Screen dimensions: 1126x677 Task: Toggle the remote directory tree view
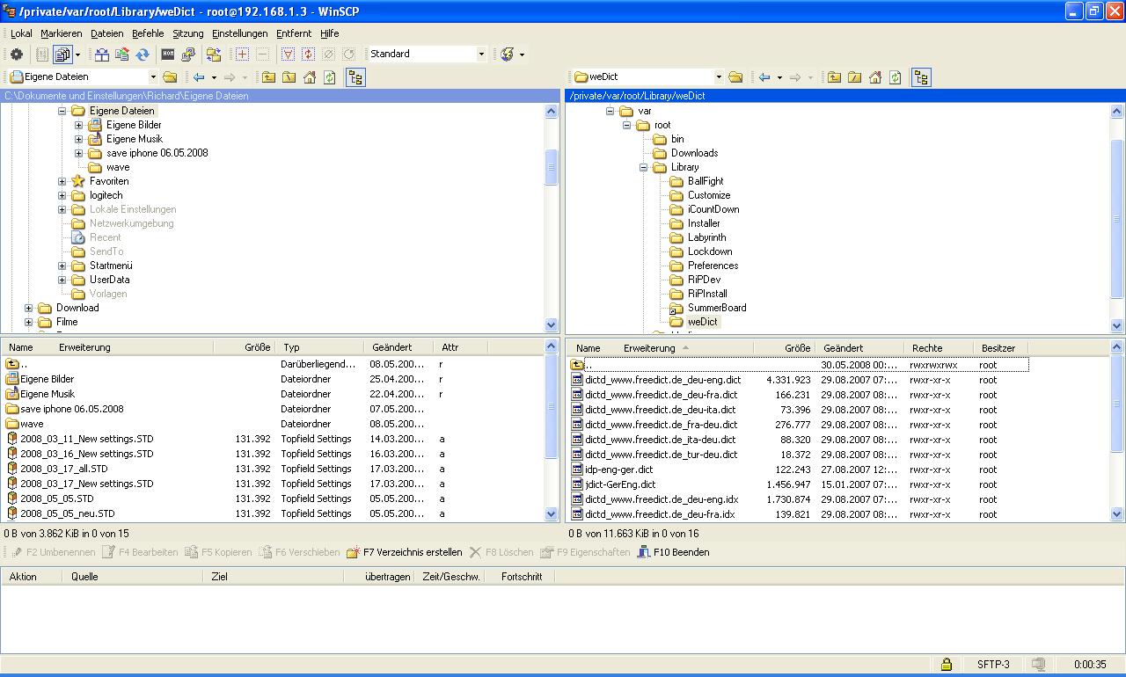(x=921, y=77)
